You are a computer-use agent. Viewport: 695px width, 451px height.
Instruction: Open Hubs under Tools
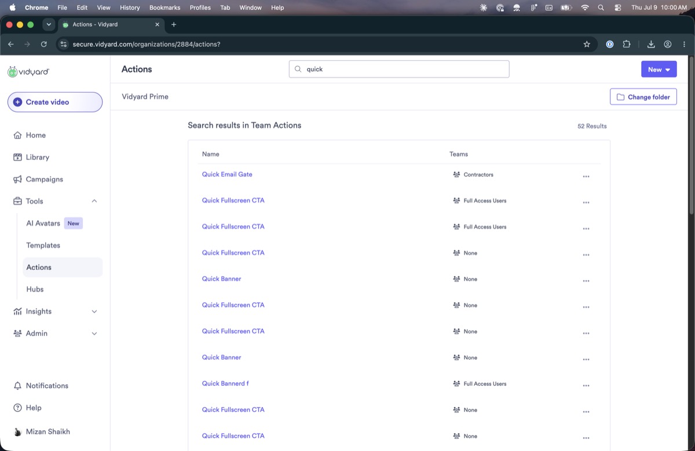[x=35, y=289]
